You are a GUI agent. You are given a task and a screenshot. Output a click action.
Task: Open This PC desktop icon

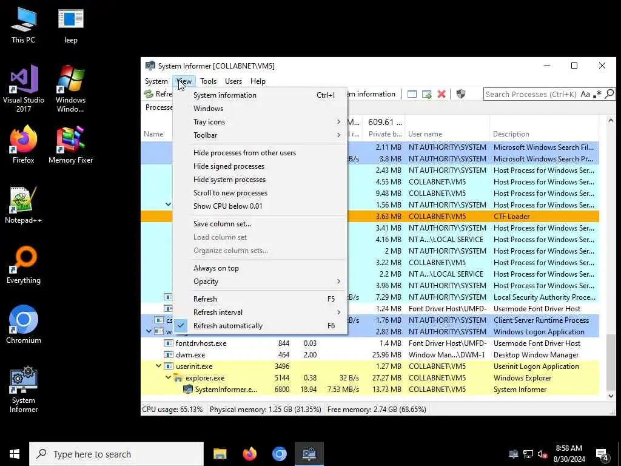click(24, 25)
